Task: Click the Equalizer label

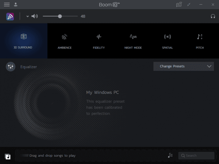Action: pyautogui.click(x=28, y=67)
